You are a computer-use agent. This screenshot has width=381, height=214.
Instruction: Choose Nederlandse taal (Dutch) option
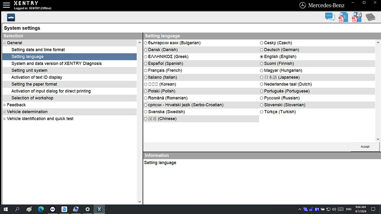point(261,84)
